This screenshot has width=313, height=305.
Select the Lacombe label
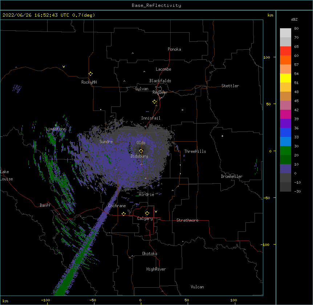tap(163, 69)
